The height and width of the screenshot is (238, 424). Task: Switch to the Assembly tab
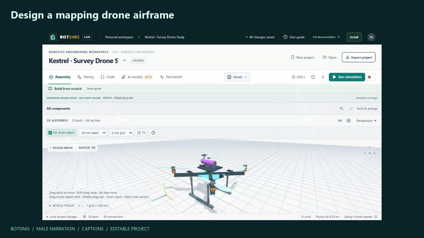[x=60, y=77]
